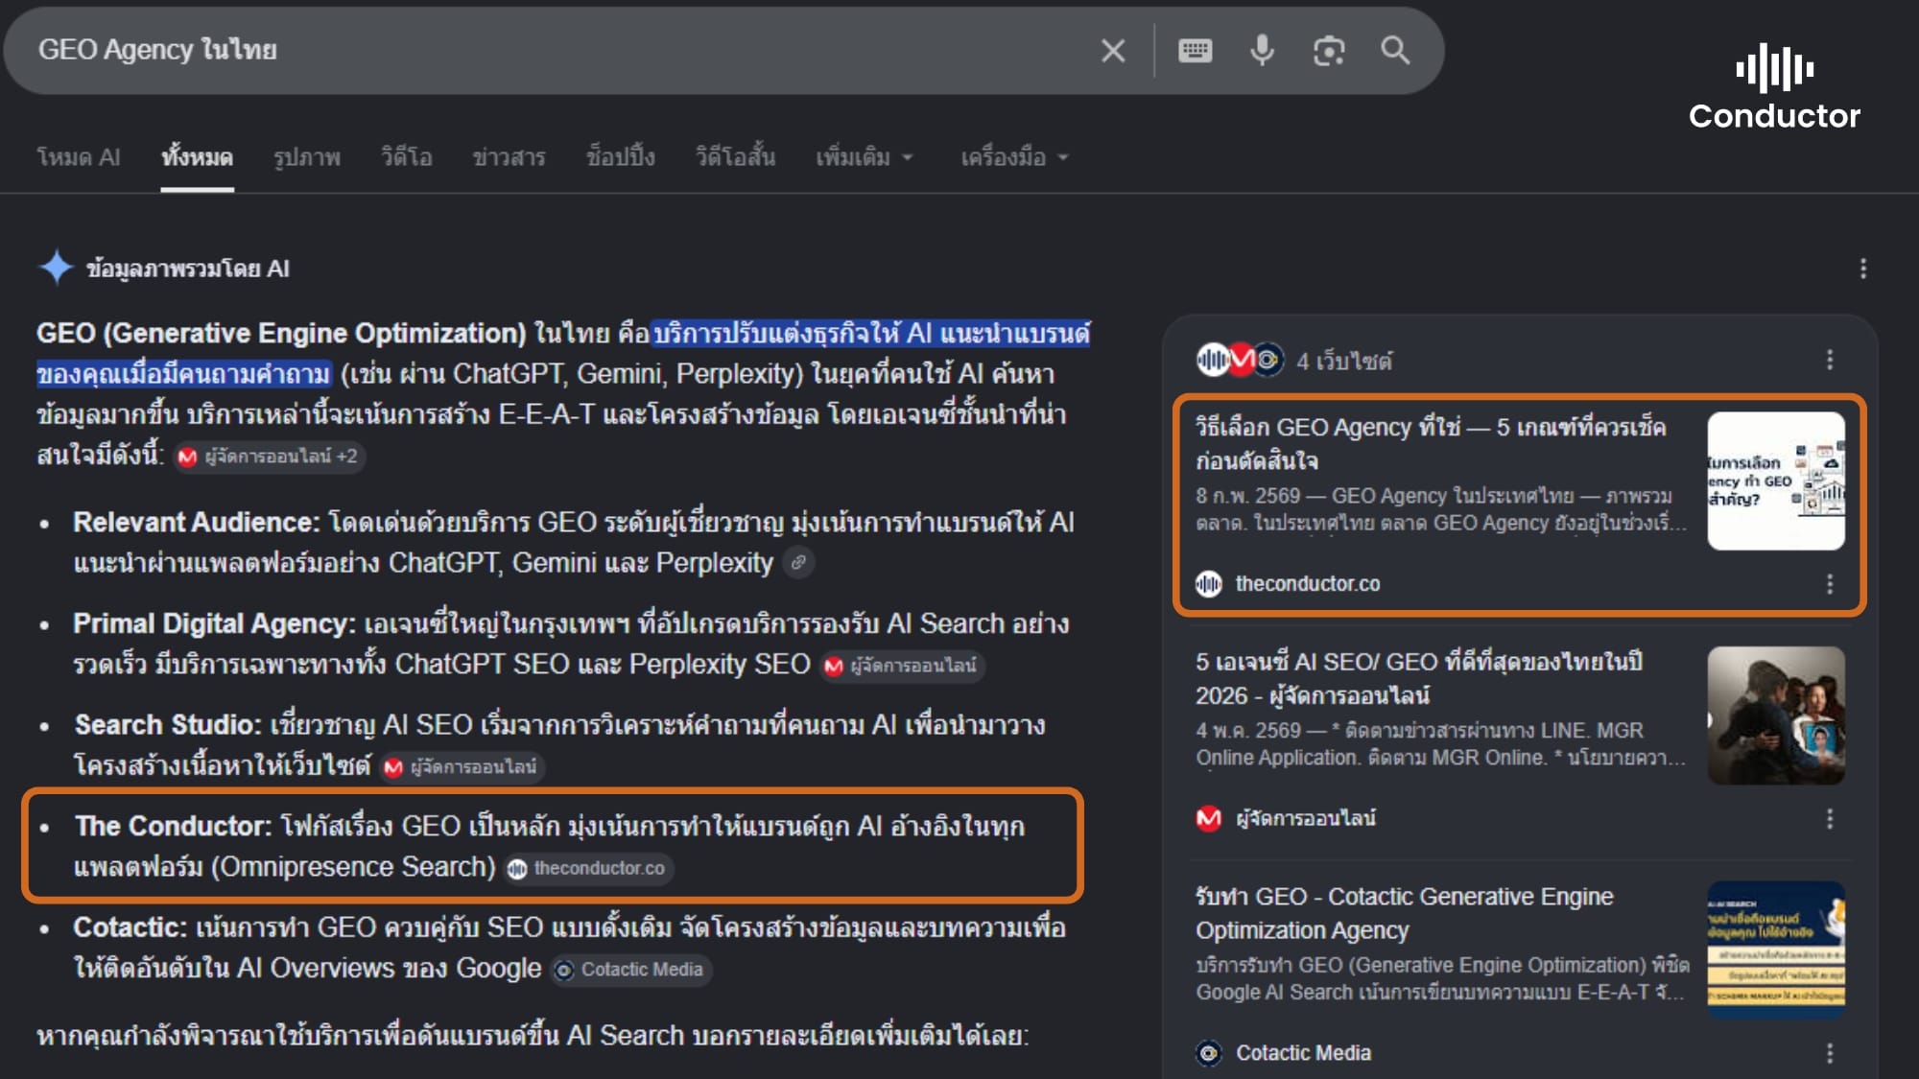The height and width of the screenshot is (1079, 1919).
Task: Expand the เครื่องมือ dropdown
Action: [1014, 157]
